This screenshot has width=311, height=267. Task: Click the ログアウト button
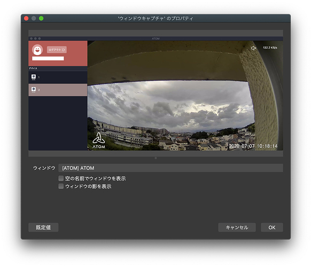point(57,50)
